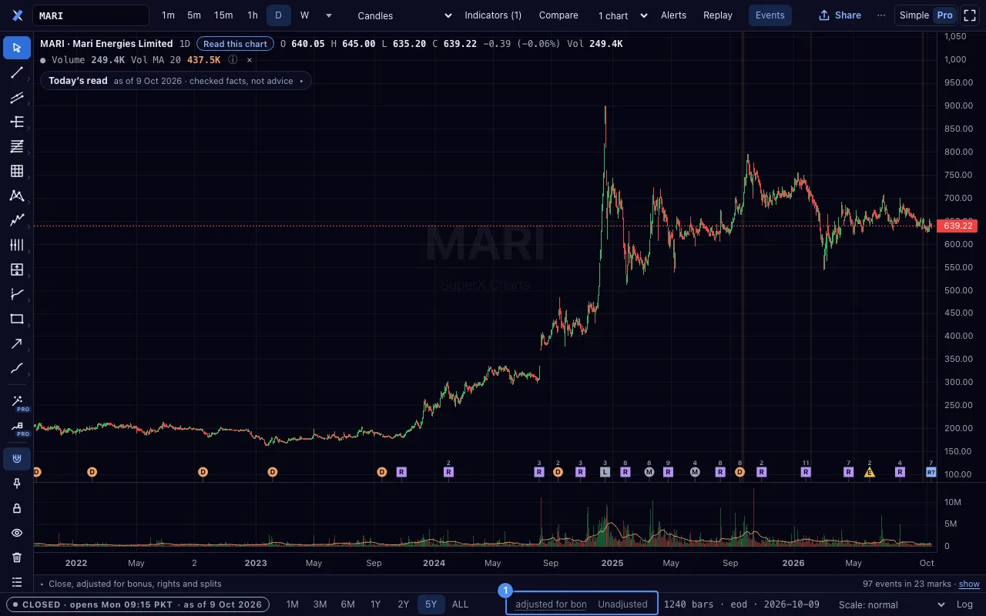Click the SuperX logo icon
This screenshot has height=616, width=986.
17,15
